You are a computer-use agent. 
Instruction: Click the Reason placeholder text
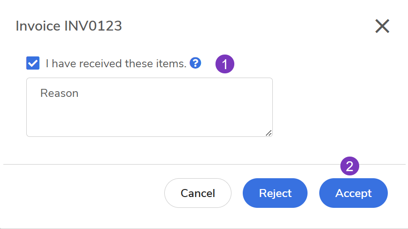[59, 93]
